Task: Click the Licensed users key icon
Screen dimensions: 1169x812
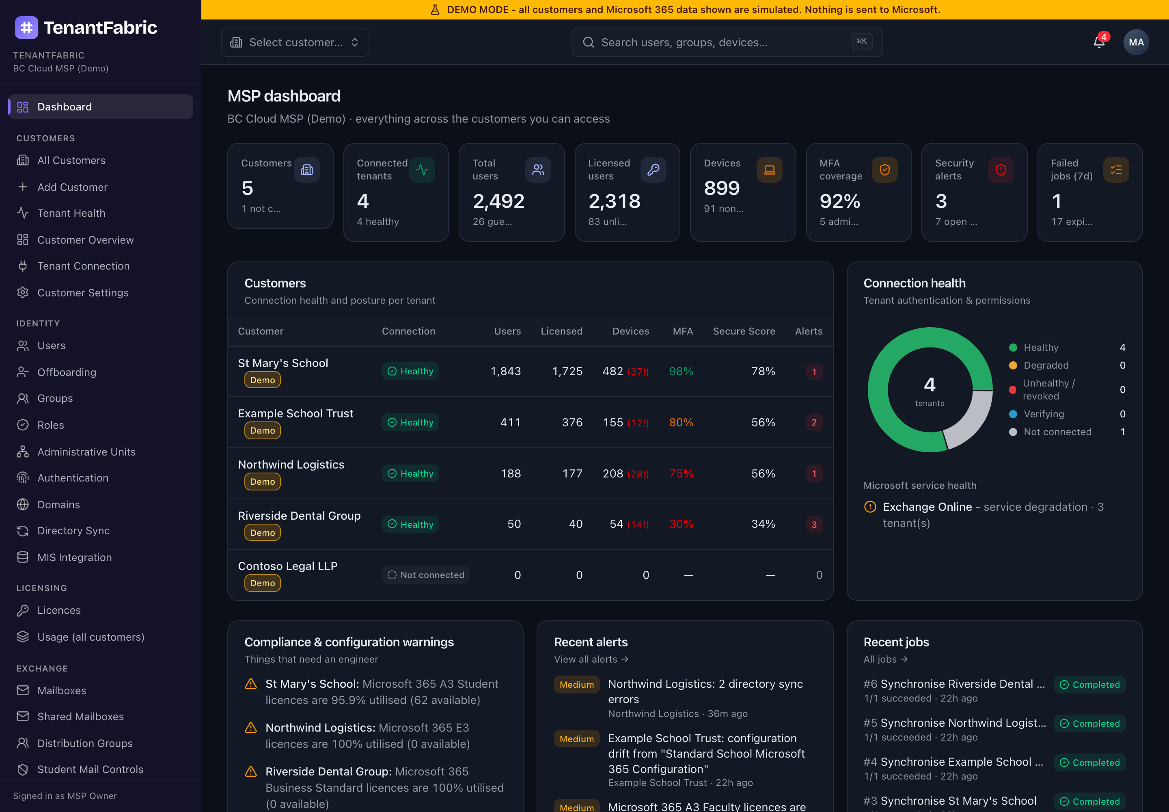Action: [654, 170]
